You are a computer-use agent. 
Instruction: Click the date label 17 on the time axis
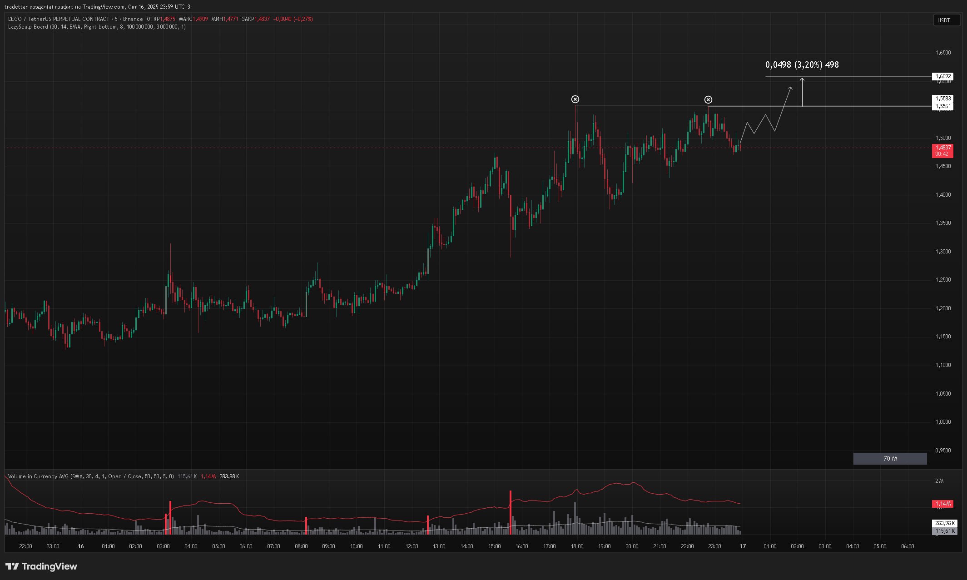click(x=742, y=546)
